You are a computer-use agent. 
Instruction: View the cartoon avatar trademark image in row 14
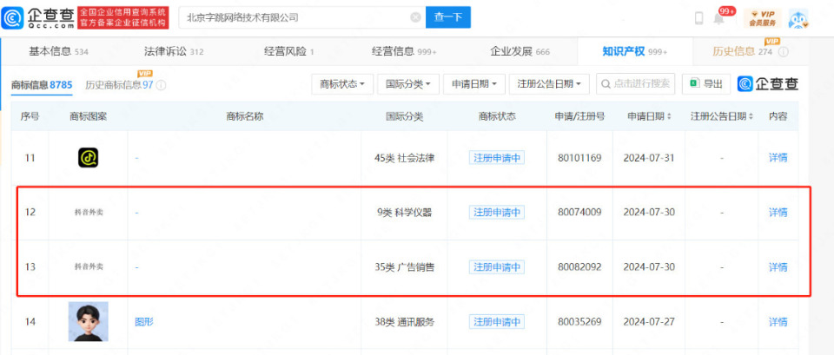(x=89, y=321)
